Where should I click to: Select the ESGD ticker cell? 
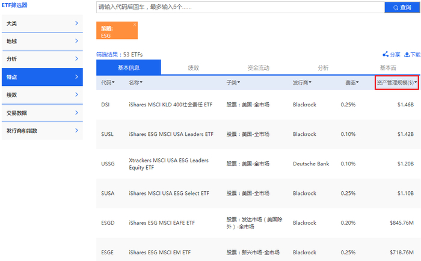(108, 223)
